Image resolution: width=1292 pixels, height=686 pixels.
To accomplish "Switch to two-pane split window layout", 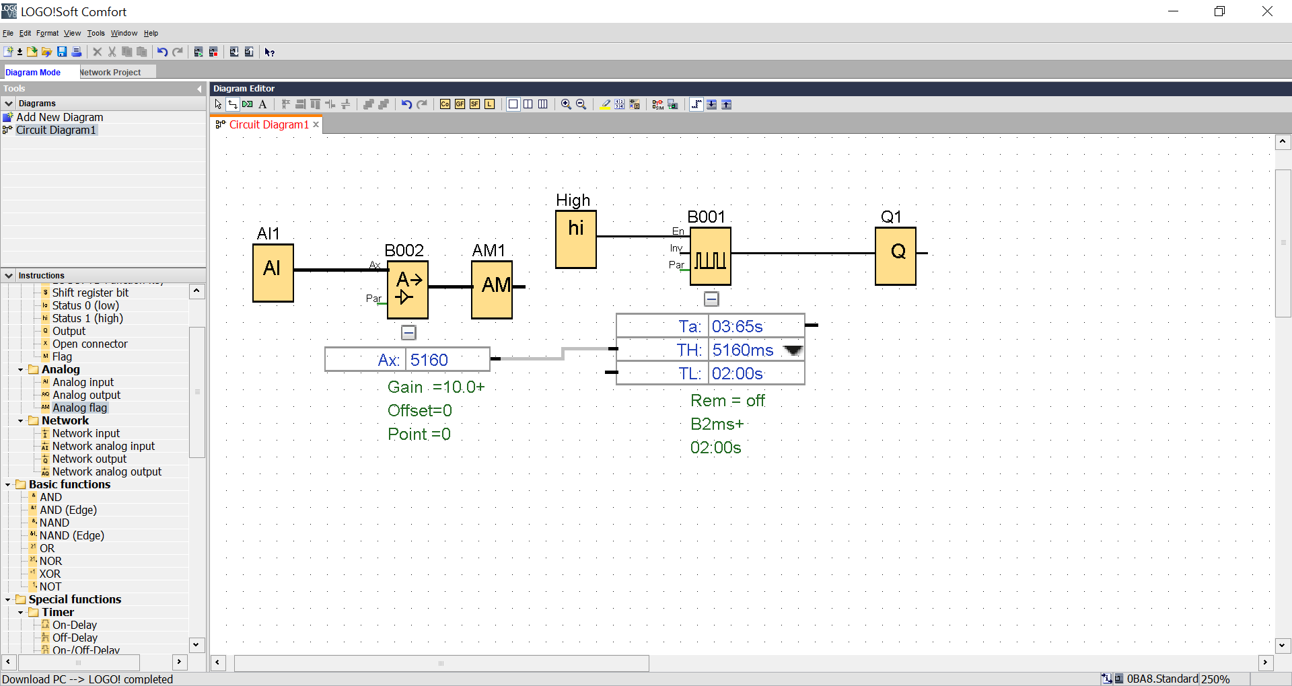I will point(528,104).
